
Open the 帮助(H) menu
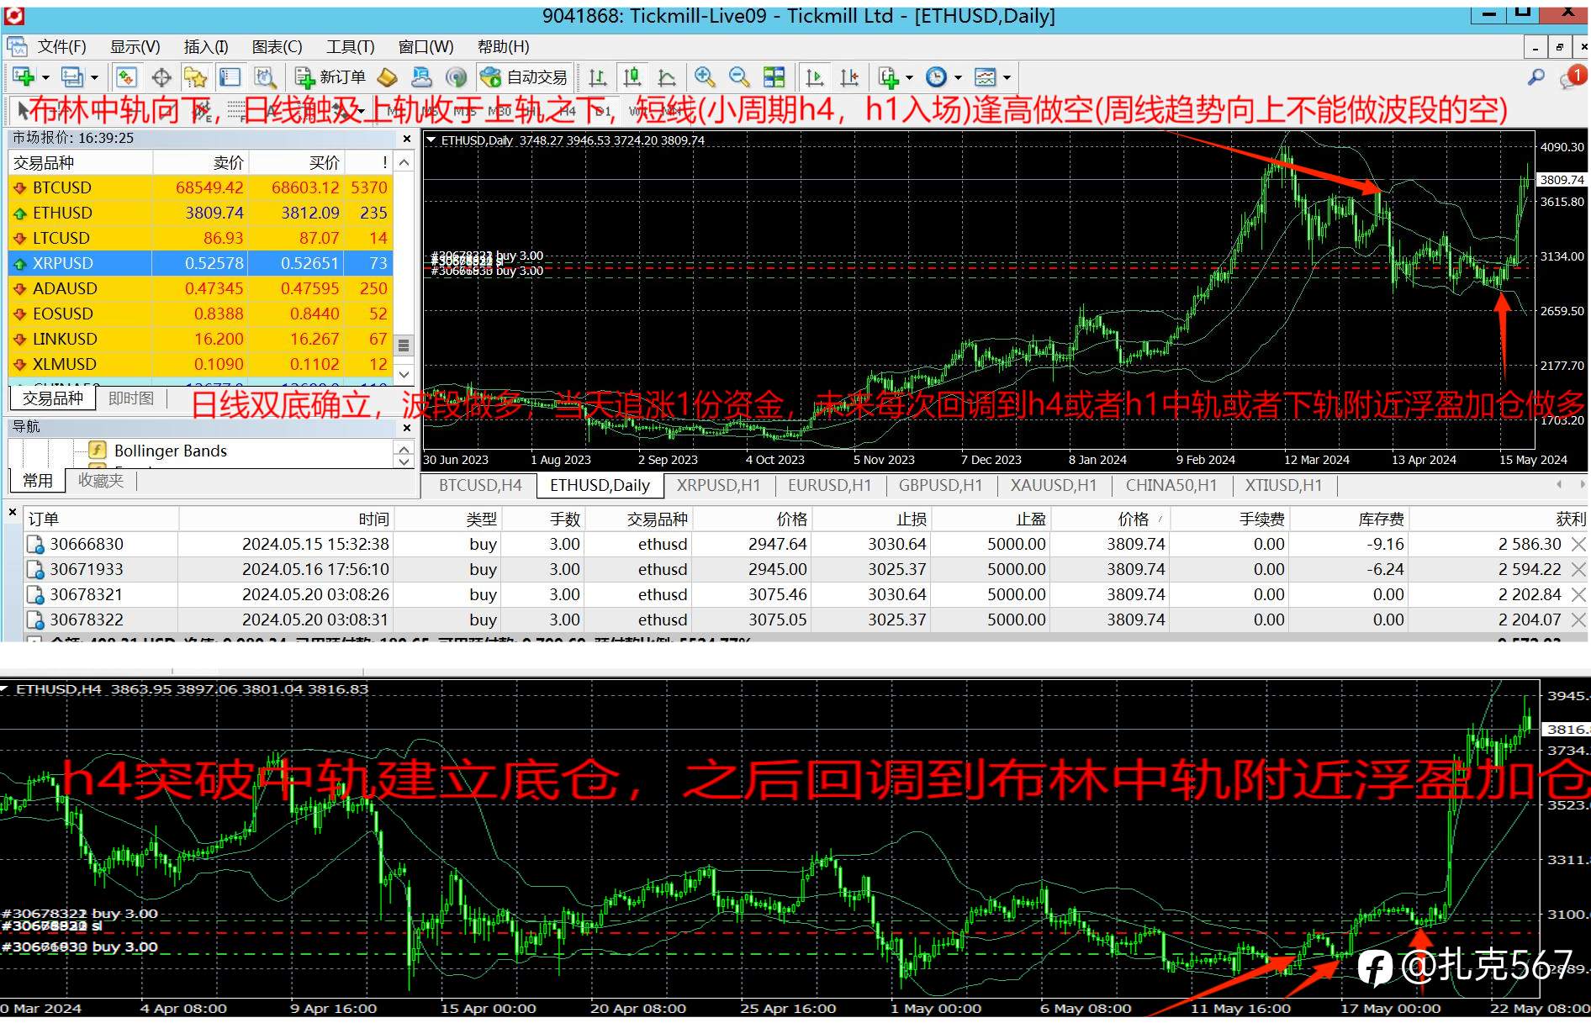pos(503,47)
